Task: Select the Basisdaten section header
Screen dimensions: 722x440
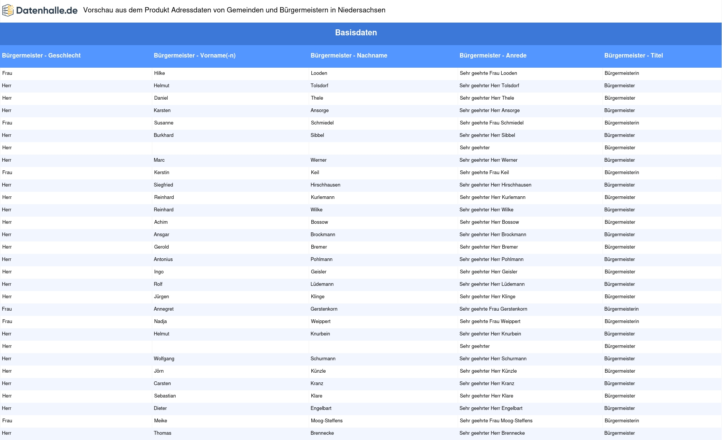Action: click(356, 33)
